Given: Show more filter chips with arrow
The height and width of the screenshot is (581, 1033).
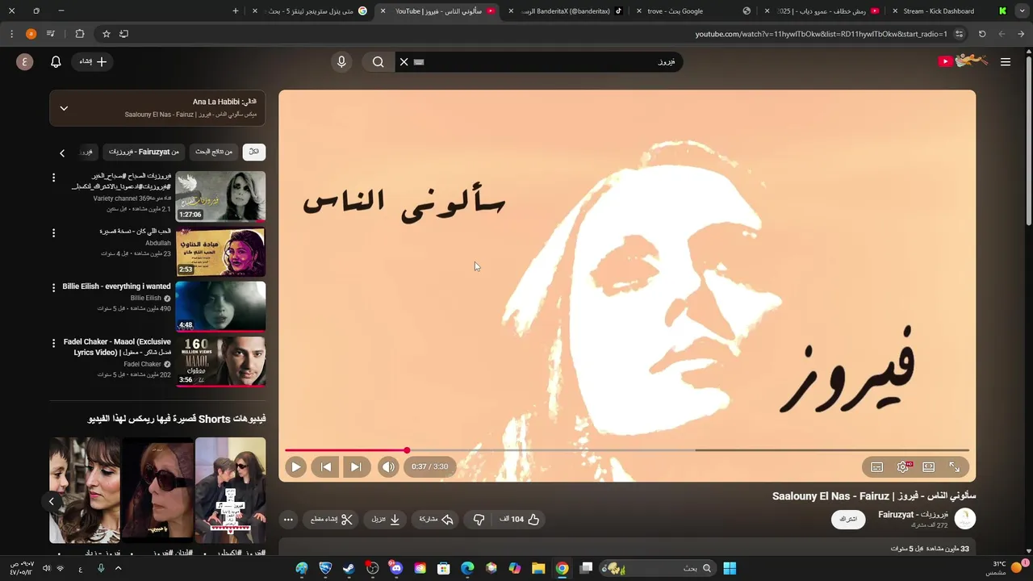Looking at the screenshot, I should pyautogui.click(x=62, y=153).
